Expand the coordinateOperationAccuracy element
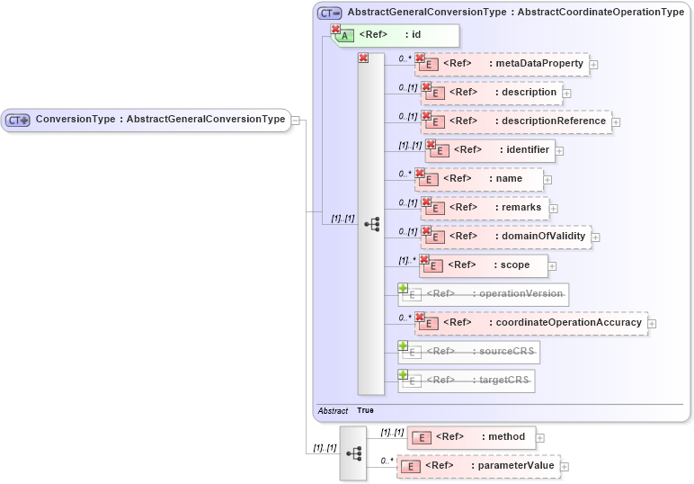The width and height of the screenshot is (694, 484). coord(652,324)
